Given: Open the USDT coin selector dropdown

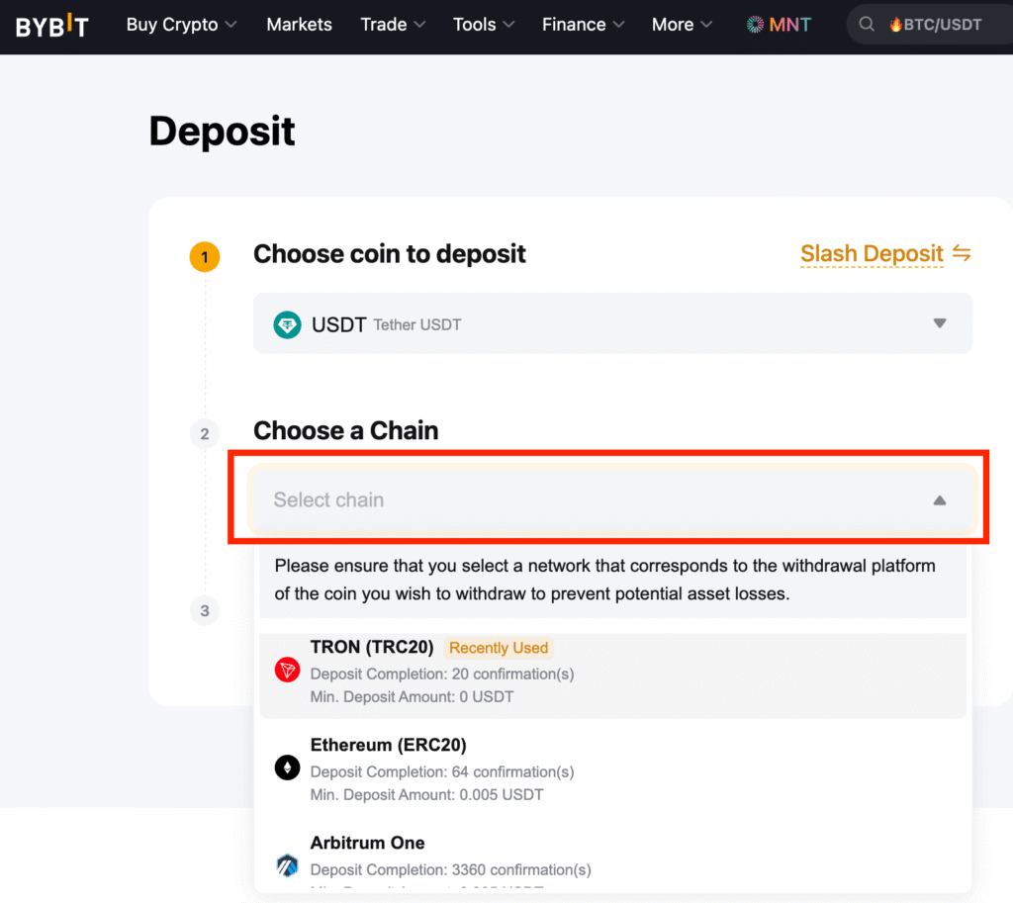Looking at the screenshot, I should tap(612, 323).
